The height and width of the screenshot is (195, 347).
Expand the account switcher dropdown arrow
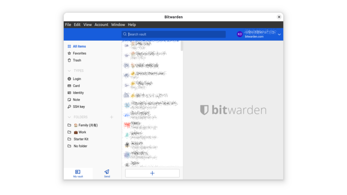tap(279, 35)
